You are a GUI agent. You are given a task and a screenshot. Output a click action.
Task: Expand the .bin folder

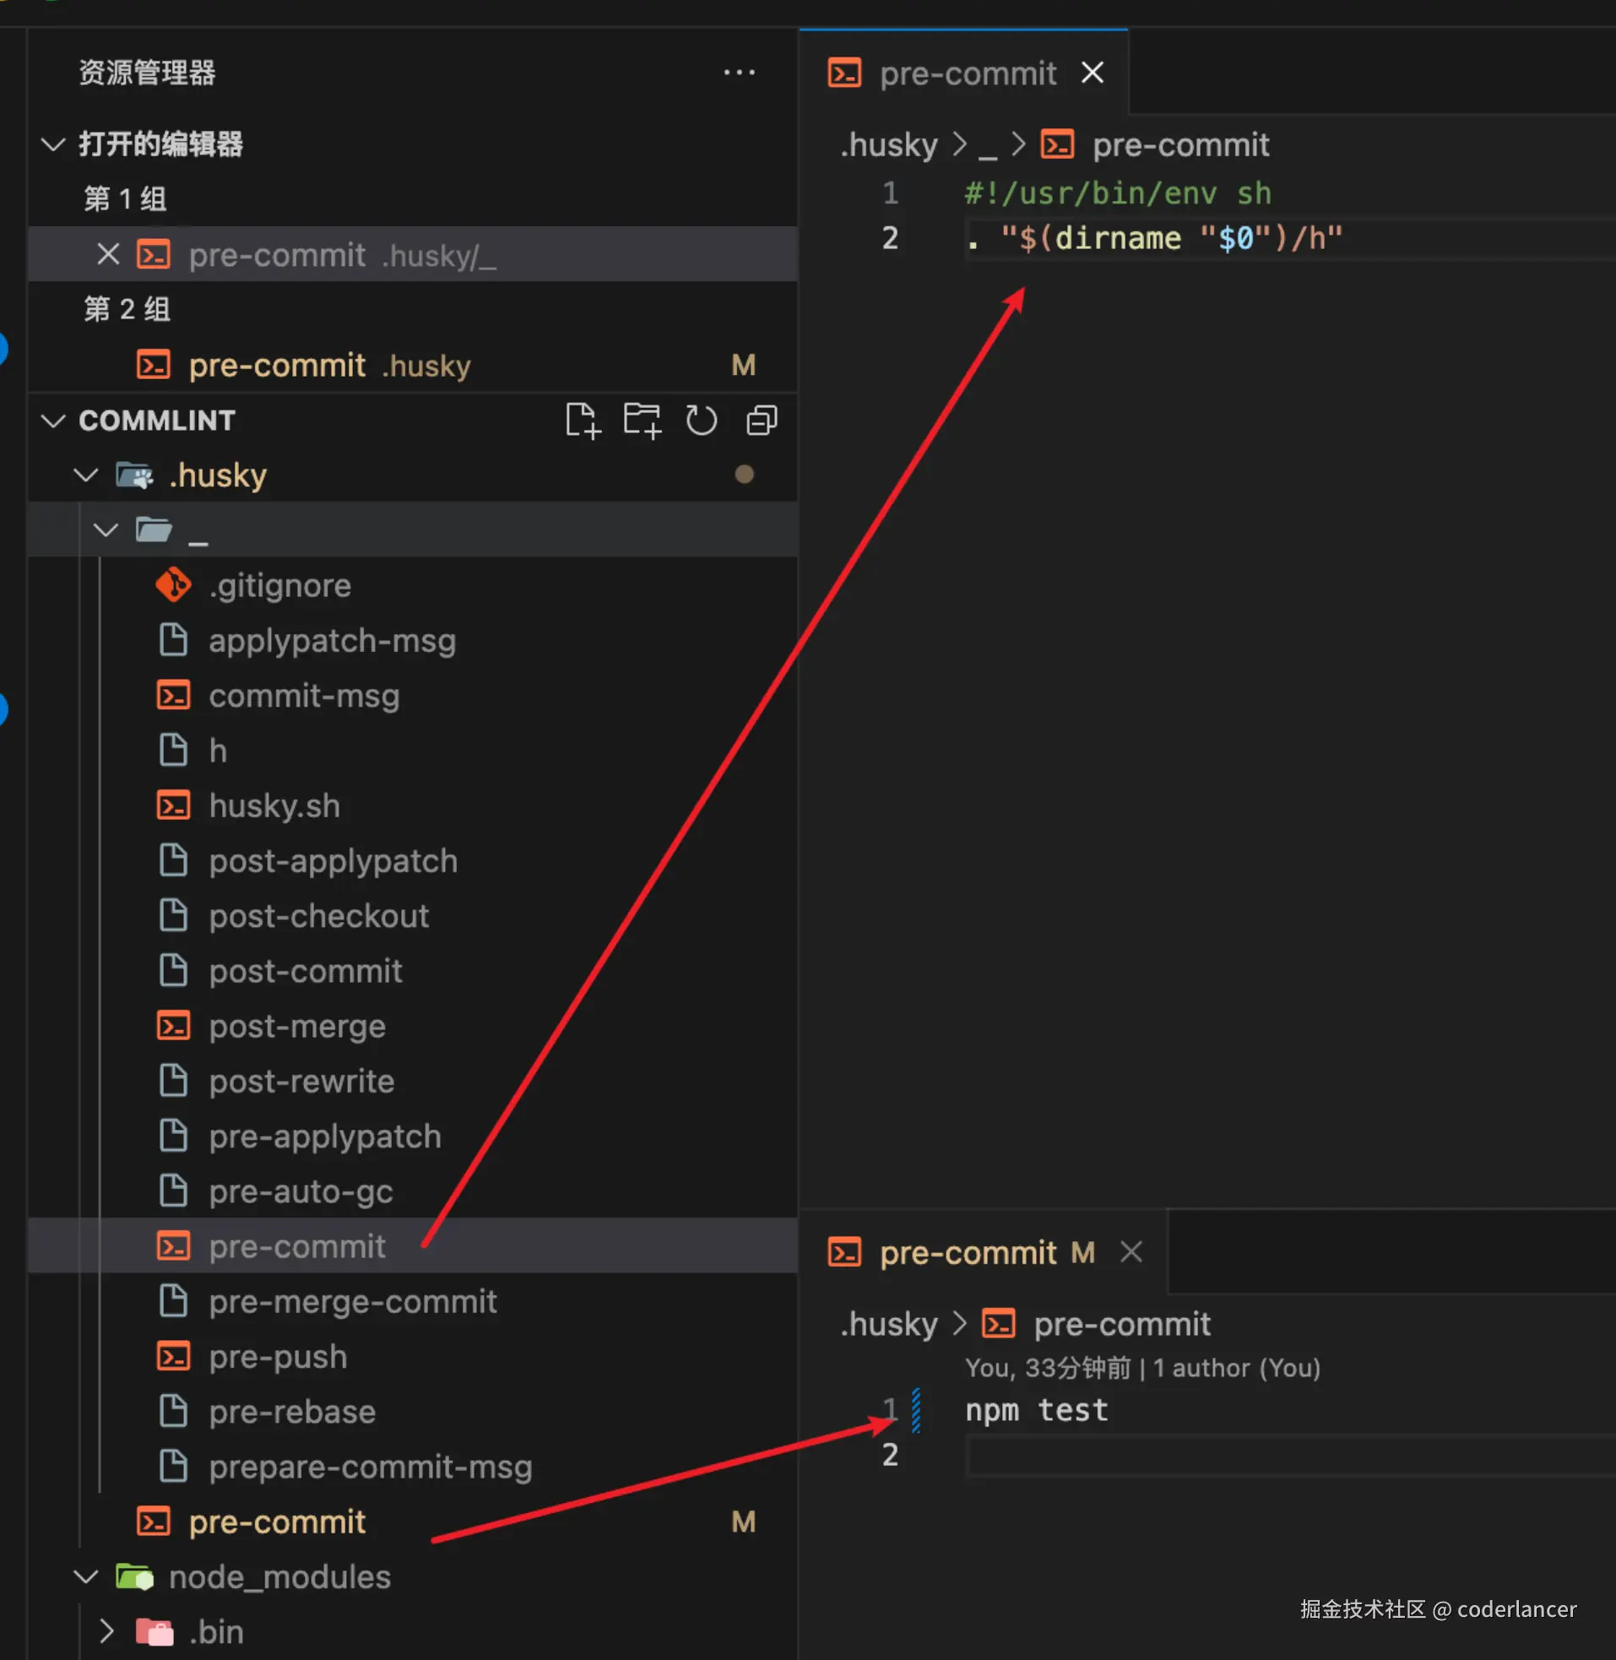pyautogui.click(x=106, y=1632)
